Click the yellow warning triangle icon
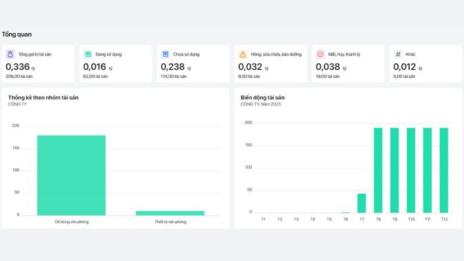464x261 pixels. click(243, 54)
